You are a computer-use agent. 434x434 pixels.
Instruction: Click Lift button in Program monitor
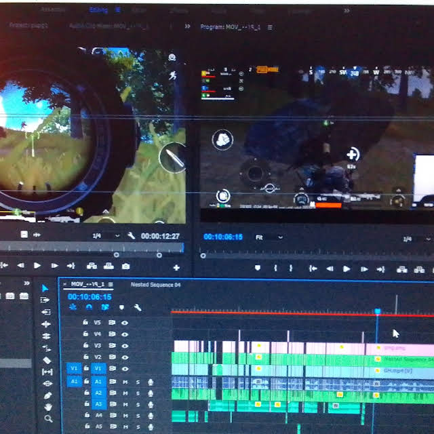[x=402, y=269]
